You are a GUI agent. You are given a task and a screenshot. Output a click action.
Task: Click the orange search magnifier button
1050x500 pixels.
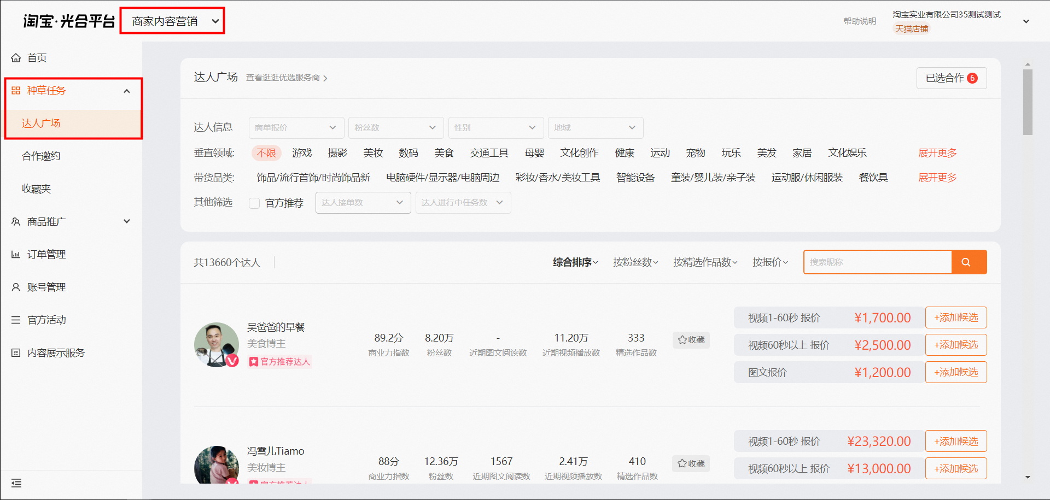coord(969,262)
